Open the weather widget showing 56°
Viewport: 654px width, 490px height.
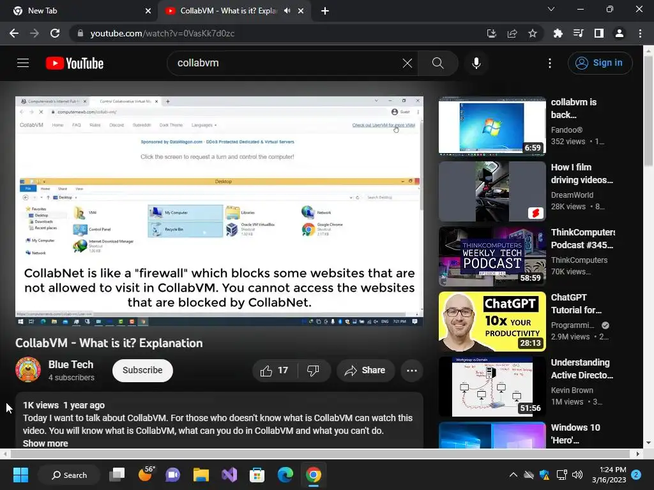tap(145, 474)
